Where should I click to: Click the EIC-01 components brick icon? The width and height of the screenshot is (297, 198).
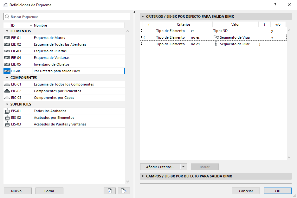point(7,84)
